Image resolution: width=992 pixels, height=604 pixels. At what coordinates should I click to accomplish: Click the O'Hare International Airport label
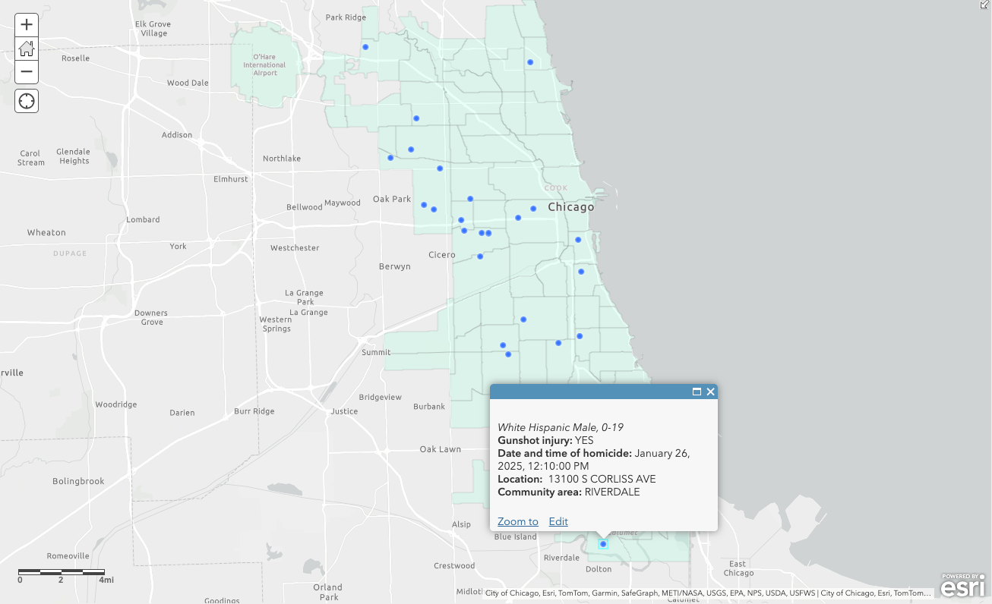(x=264, y=64)
